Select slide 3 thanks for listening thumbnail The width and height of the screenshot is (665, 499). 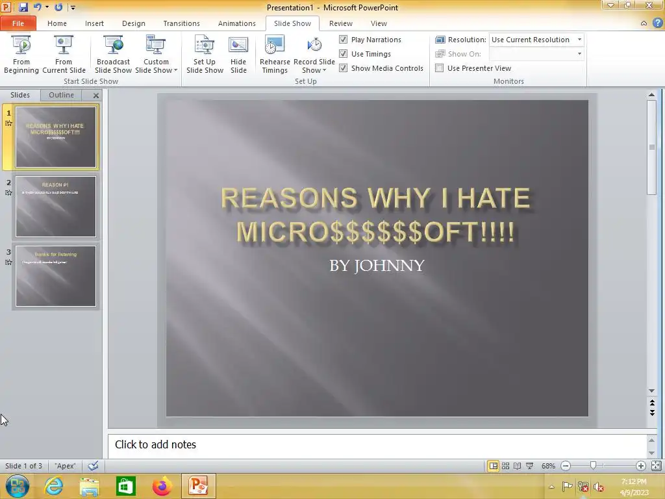pyautogui.click(x=56, y=275)
